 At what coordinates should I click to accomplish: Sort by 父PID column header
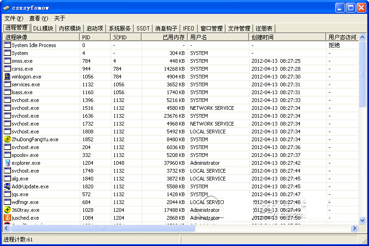click(x=125, y=37)
